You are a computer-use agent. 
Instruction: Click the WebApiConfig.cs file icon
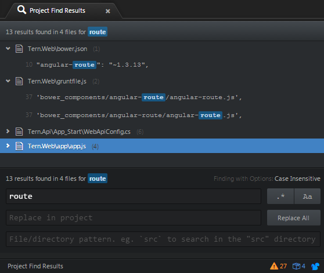(x=19, y=132)
